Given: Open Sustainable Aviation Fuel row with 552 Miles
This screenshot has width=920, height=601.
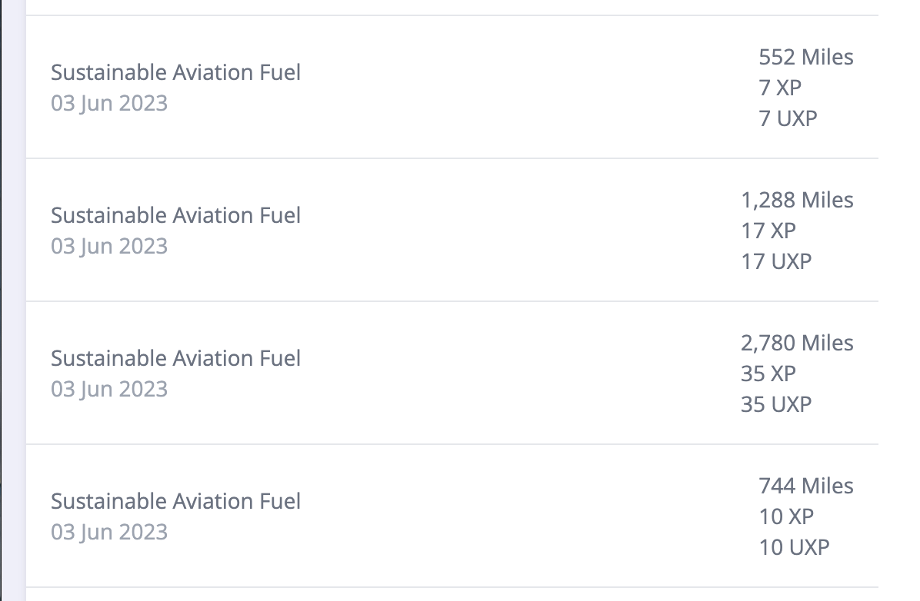Looking at the screenshot, I should (175, 72).
